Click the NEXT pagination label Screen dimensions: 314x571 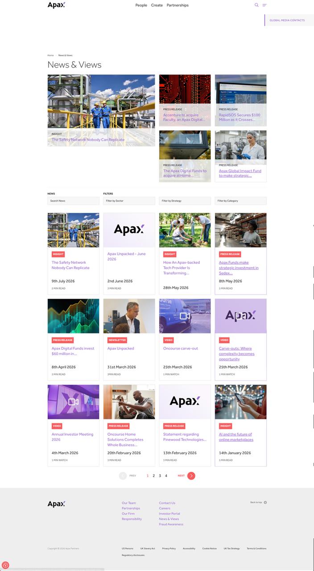[181, 476]
